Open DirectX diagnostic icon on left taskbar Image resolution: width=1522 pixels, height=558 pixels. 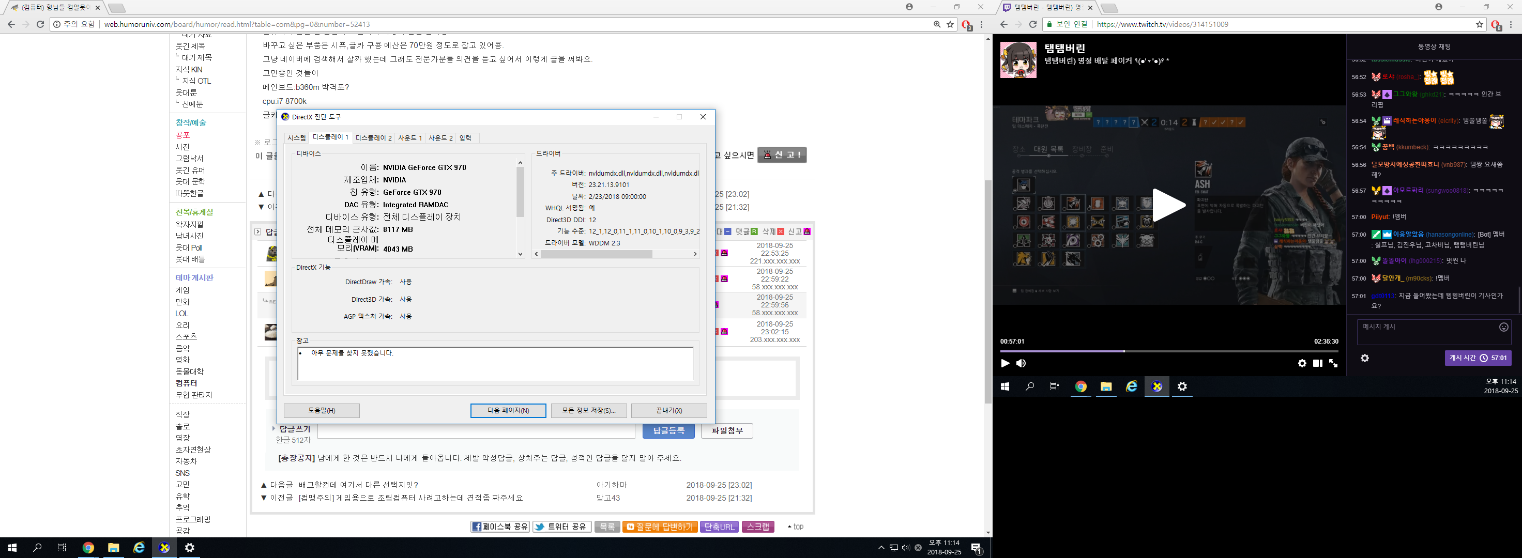click(x=164, y=547)
